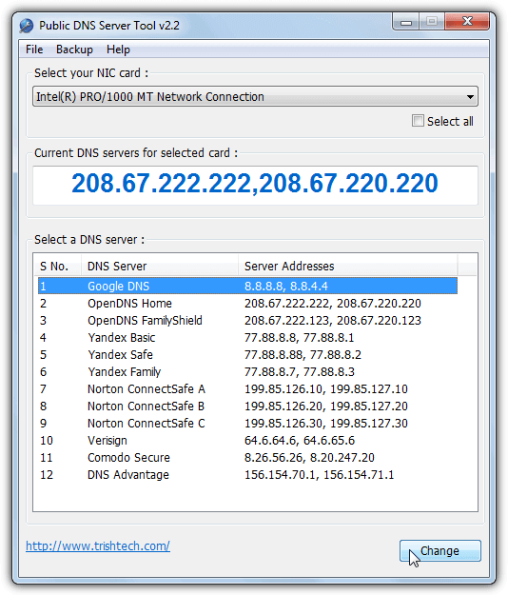
Task: Click address 77.88.8.7, 77.88.8.3
Action: [299, 372]
